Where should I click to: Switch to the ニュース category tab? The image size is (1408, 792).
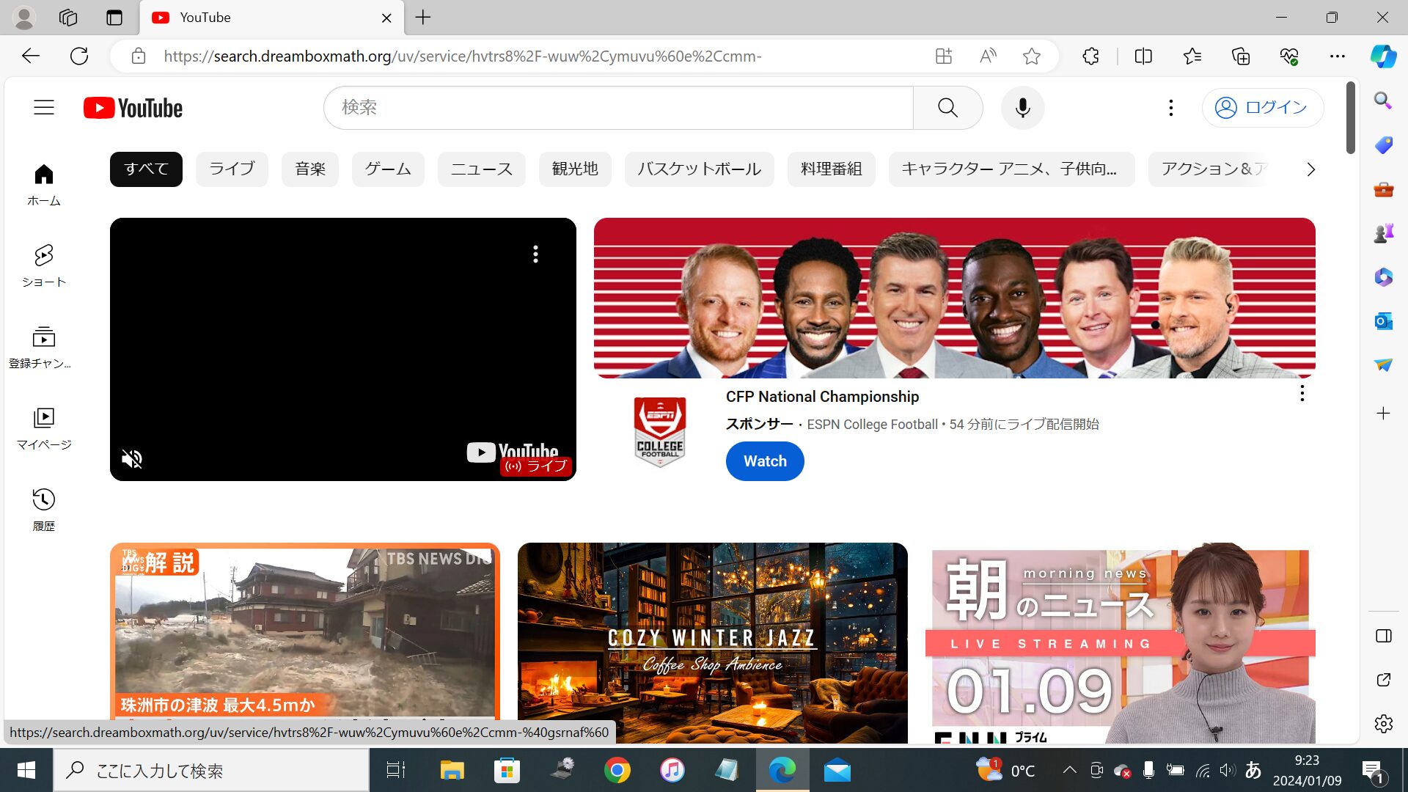click(481, 169)
